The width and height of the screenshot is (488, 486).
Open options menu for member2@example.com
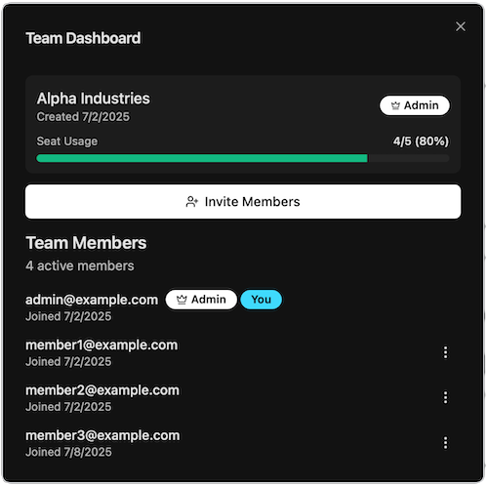[x=445, y=397]
